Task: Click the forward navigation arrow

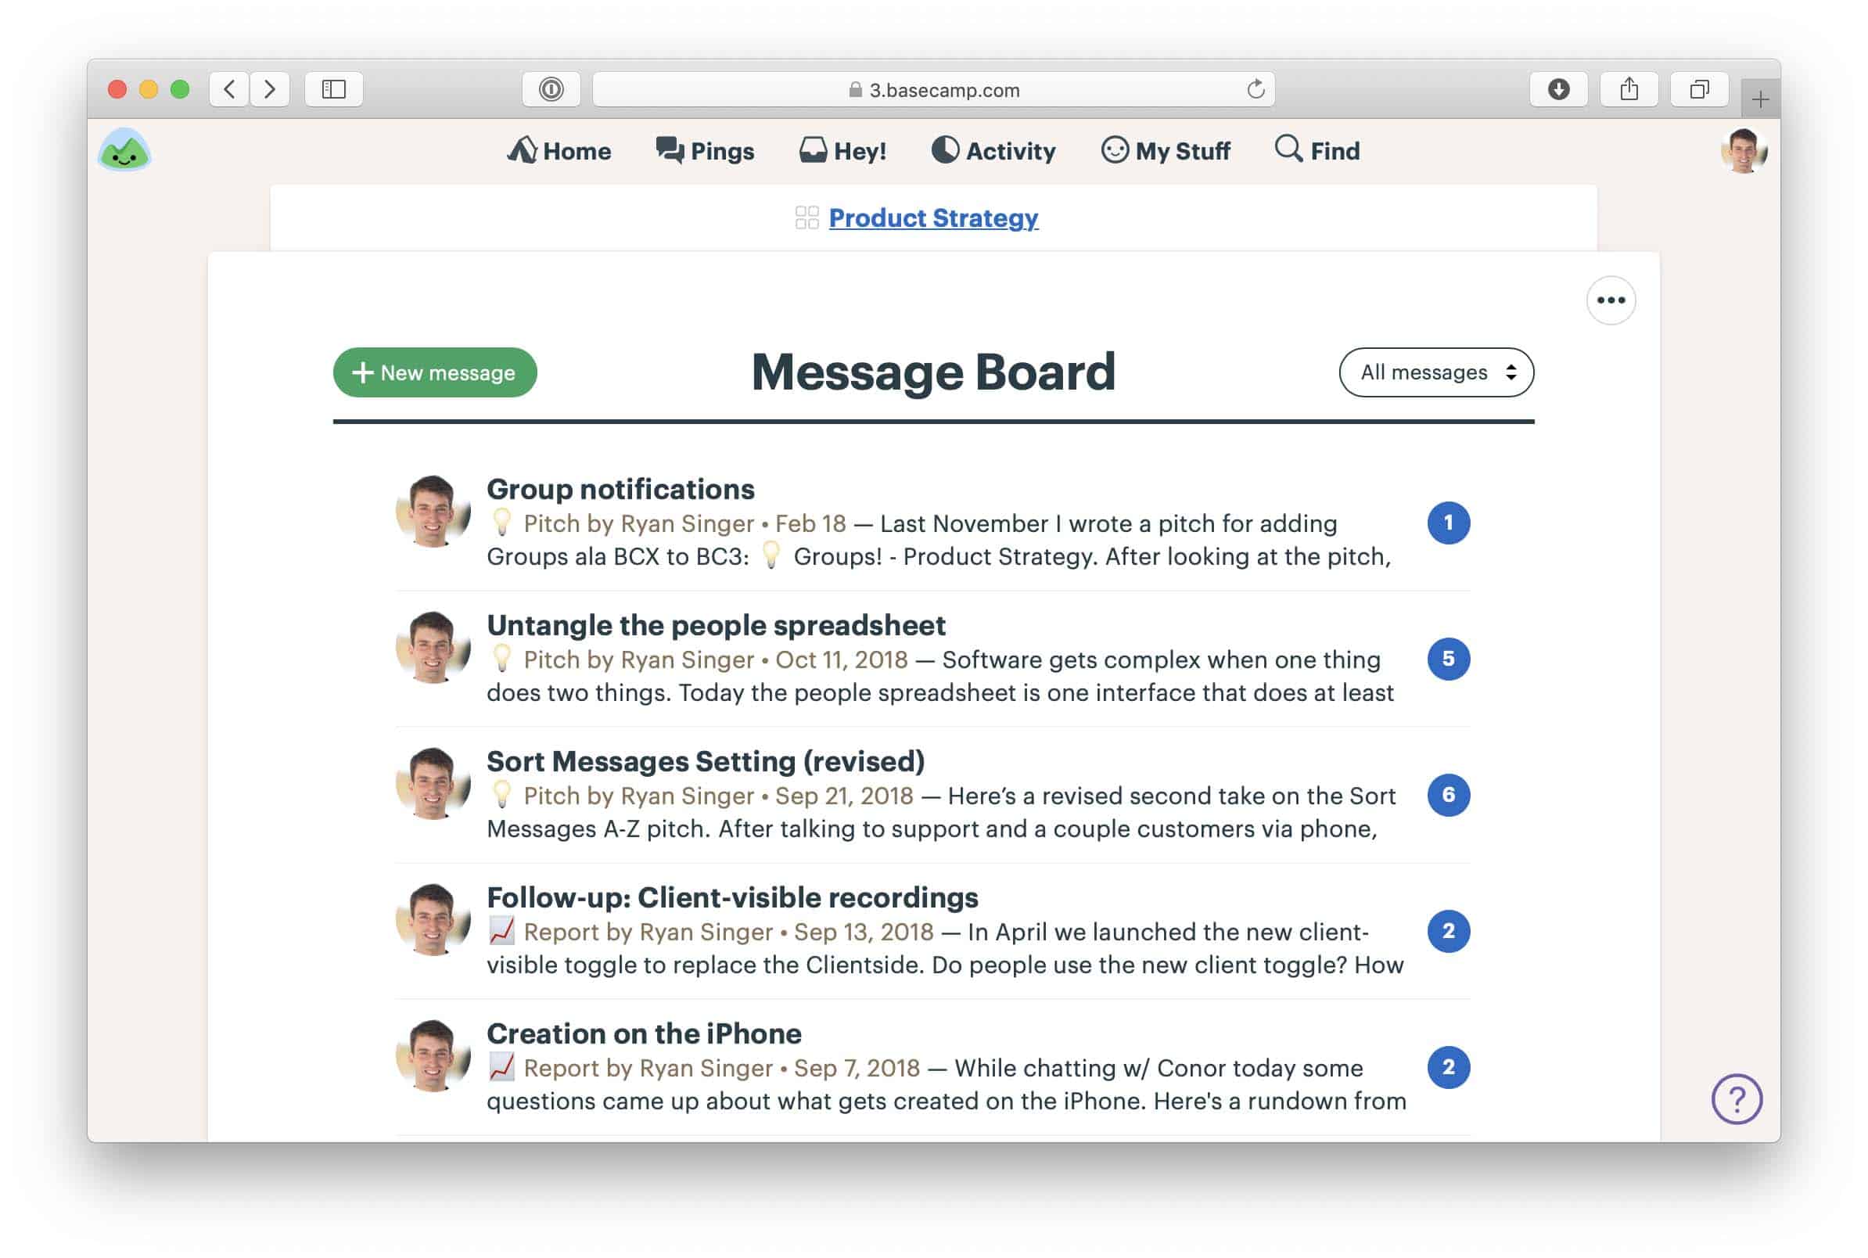Action: [x=272, y=90]
